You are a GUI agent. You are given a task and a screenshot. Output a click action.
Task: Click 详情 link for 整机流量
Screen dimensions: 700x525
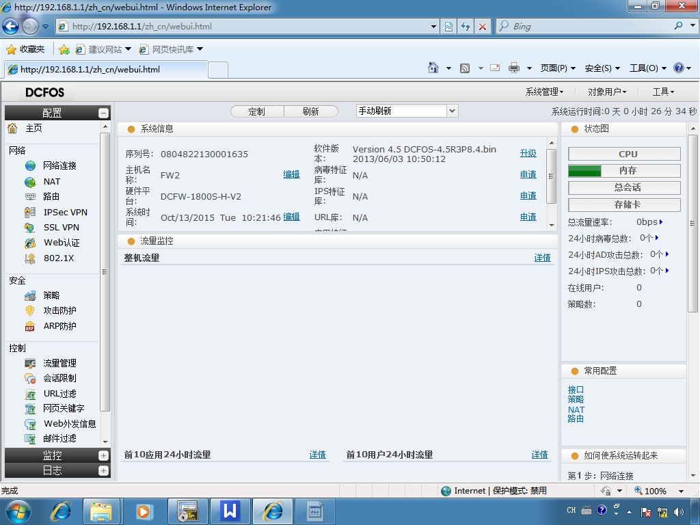click(542, 258)
